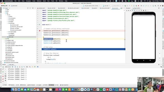The height and width of the screenshot is (92, 164).
Task: Collapse the src folder
Action: (x=6, y=15)
